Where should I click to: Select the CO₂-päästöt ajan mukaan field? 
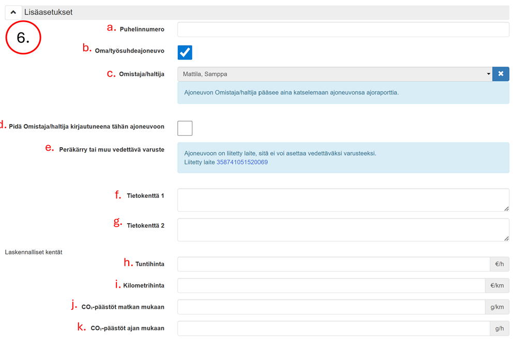coord(333,329)
